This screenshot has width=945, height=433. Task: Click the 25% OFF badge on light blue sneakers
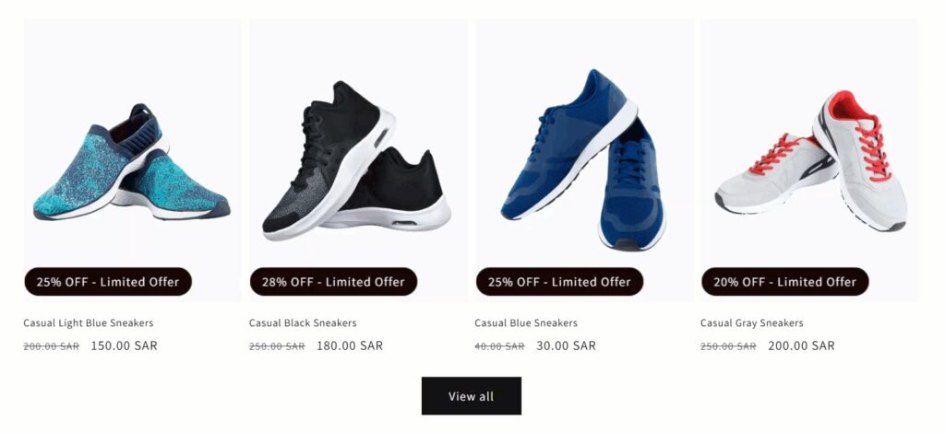click(x=108, y=282)
